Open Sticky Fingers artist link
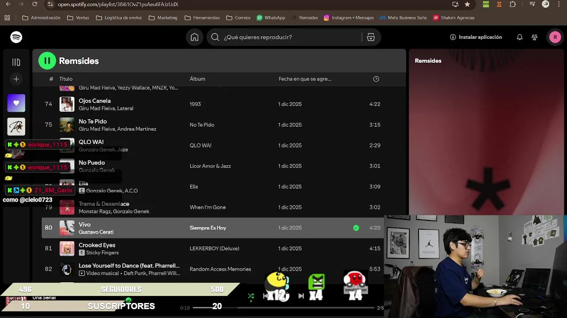Screen dimensions: 567x318 click(x=102, y=253)
